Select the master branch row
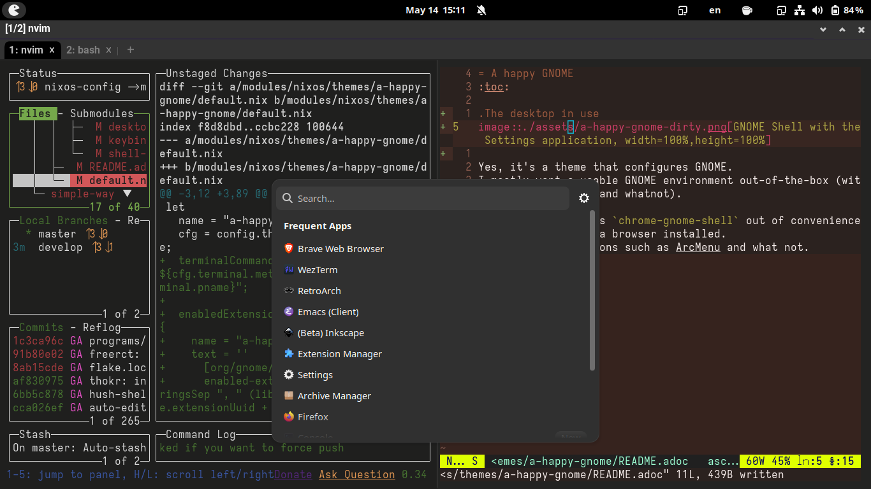The width and height of the screenshot is (871, 489). coord(80,234)
